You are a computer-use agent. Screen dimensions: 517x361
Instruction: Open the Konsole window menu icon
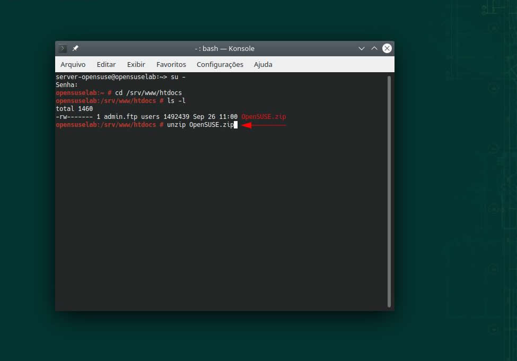tap(63, 48)
